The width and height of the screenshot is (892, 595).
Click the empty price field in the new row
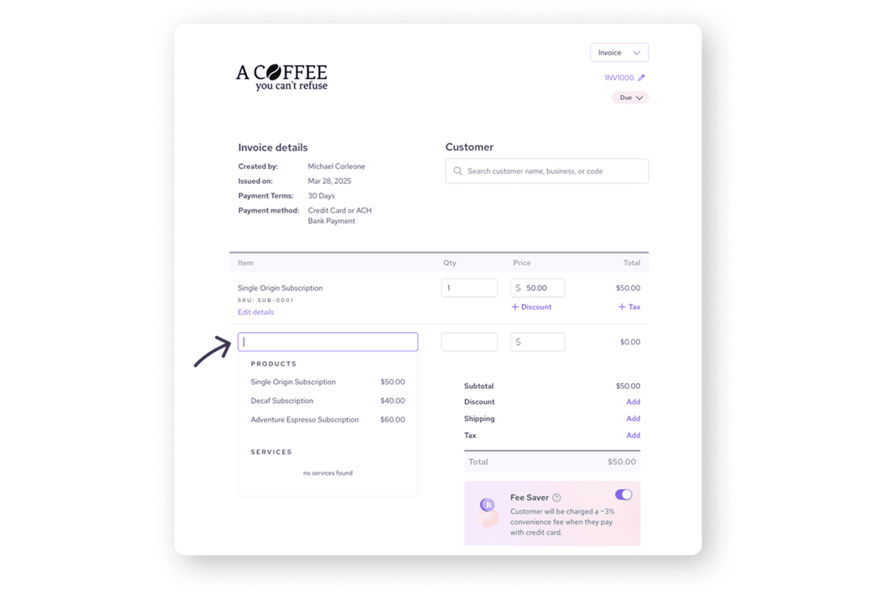(x=538, y=342)
